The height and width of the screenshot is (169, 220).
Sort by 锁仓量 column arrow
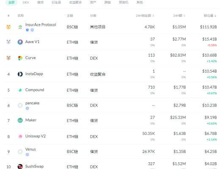[215, 16]
